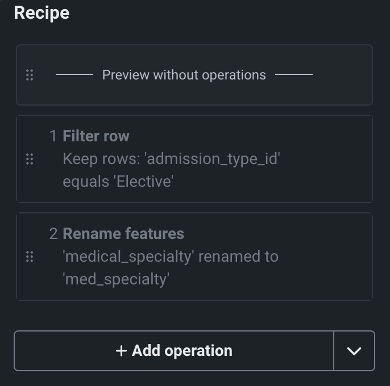Click the Recipe panel heading
Viewport: 390px width, 386px height.
click(42, 12)
